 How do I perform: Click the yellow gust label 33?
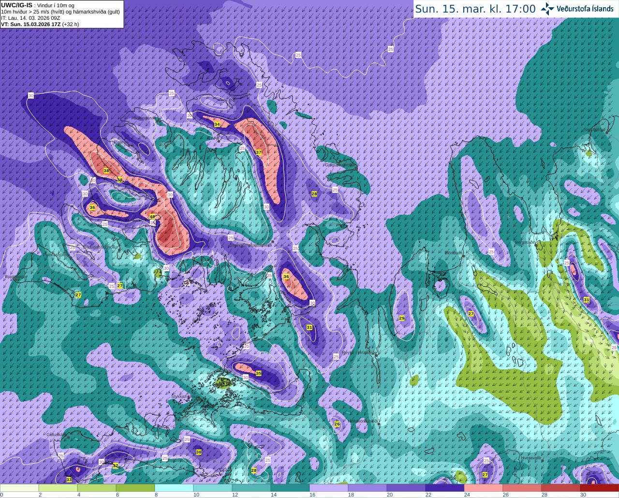(69, 480)
